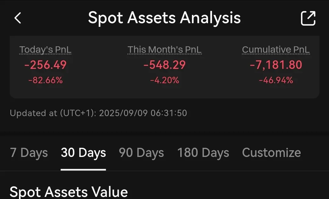Tap the This Month's PnL label
The height and width of the screenshot is (199, 329).
(164, 50)
